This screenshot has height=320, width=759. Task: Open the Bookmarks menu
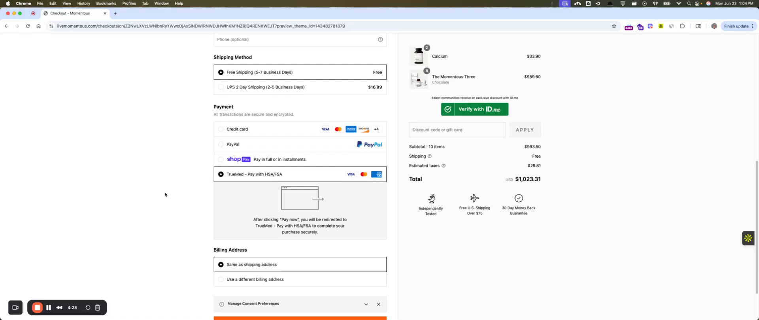pyautogui.click(x=106, y=4)
